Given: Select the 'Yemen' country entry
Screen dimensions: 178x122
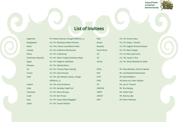Looking at the screenshot, I should (x=100, y=61).
